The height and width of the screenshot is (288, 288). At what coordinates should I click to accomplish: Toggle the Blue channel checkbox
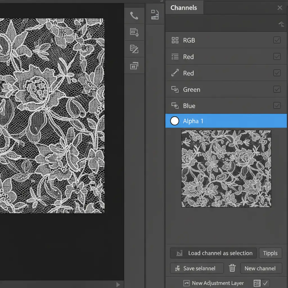[277, 106]
